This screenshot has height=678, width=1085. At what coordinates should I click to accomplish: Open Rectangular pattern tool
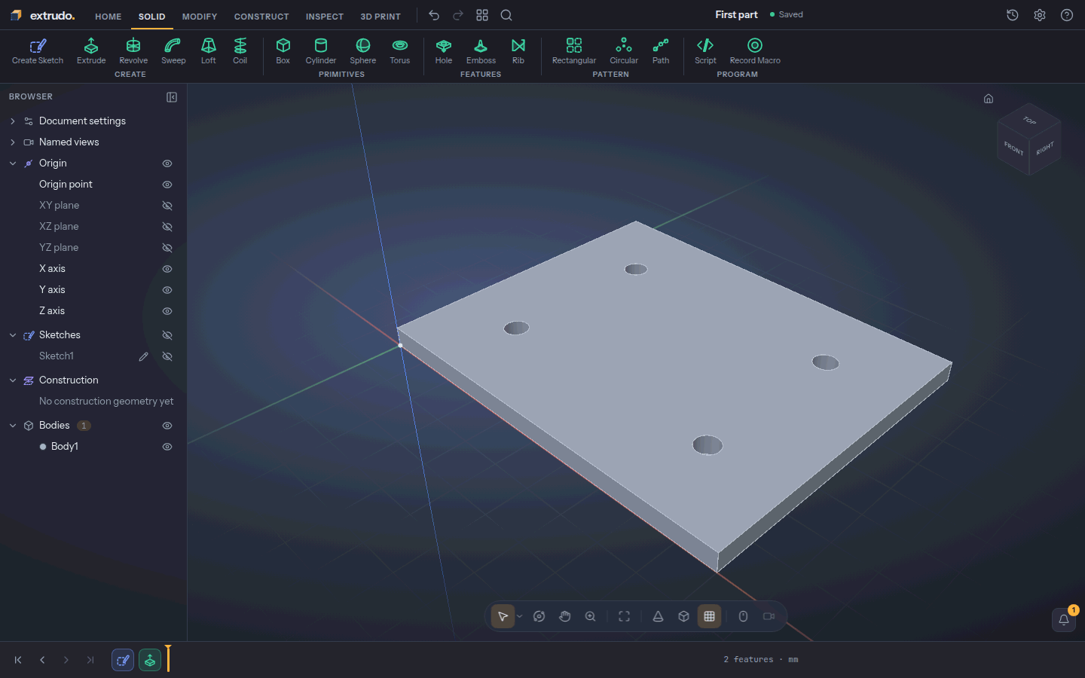click(x=574, y=51)
